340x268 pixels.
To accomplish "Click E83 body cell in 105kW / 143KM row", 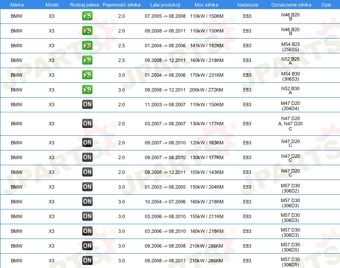I will (x=247, y=172).
